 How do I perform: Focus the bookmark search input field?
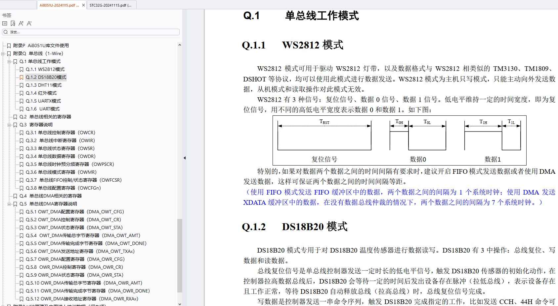[91, 32]
